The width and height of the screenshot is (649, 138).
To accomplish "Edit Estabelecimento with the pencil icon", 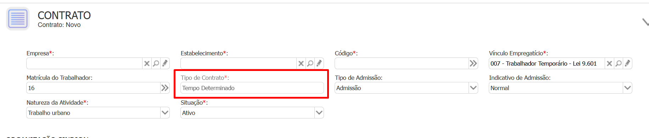I will 319,64.
